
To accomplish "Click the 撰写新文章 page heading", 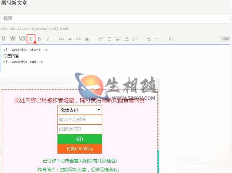I will pyautogui.click(x=14, y=3).
